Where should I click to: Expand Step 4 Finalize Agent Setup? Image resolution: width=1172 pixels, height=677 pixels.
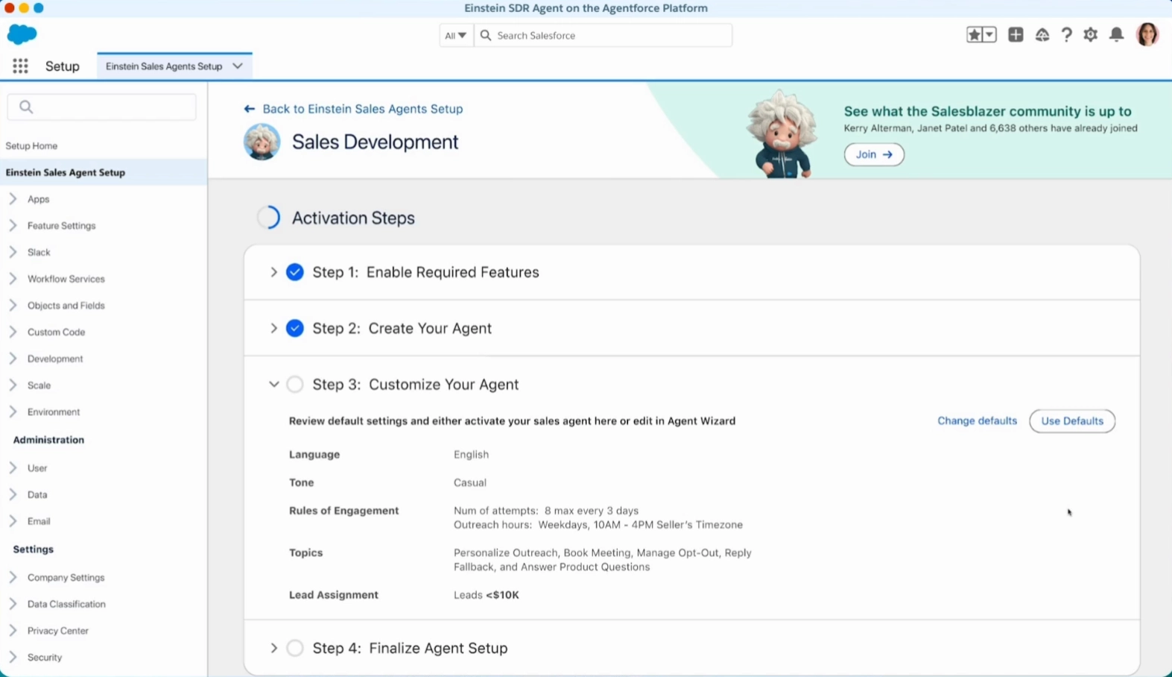tap(273, 648)
